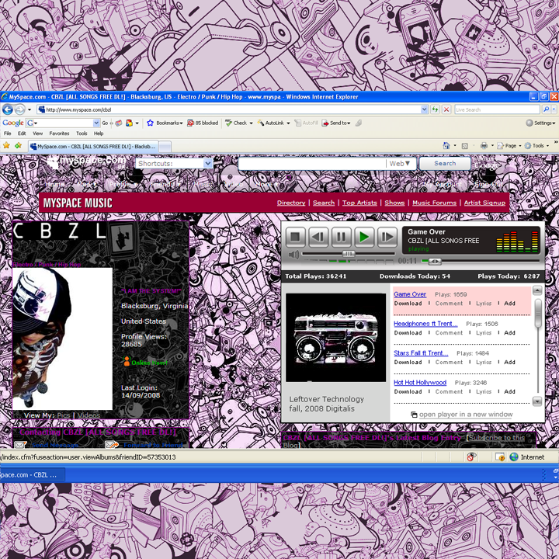Click the Previous track button
This screenshot has height=559, width=559.
pyautogui.click(x=318, y=237)
